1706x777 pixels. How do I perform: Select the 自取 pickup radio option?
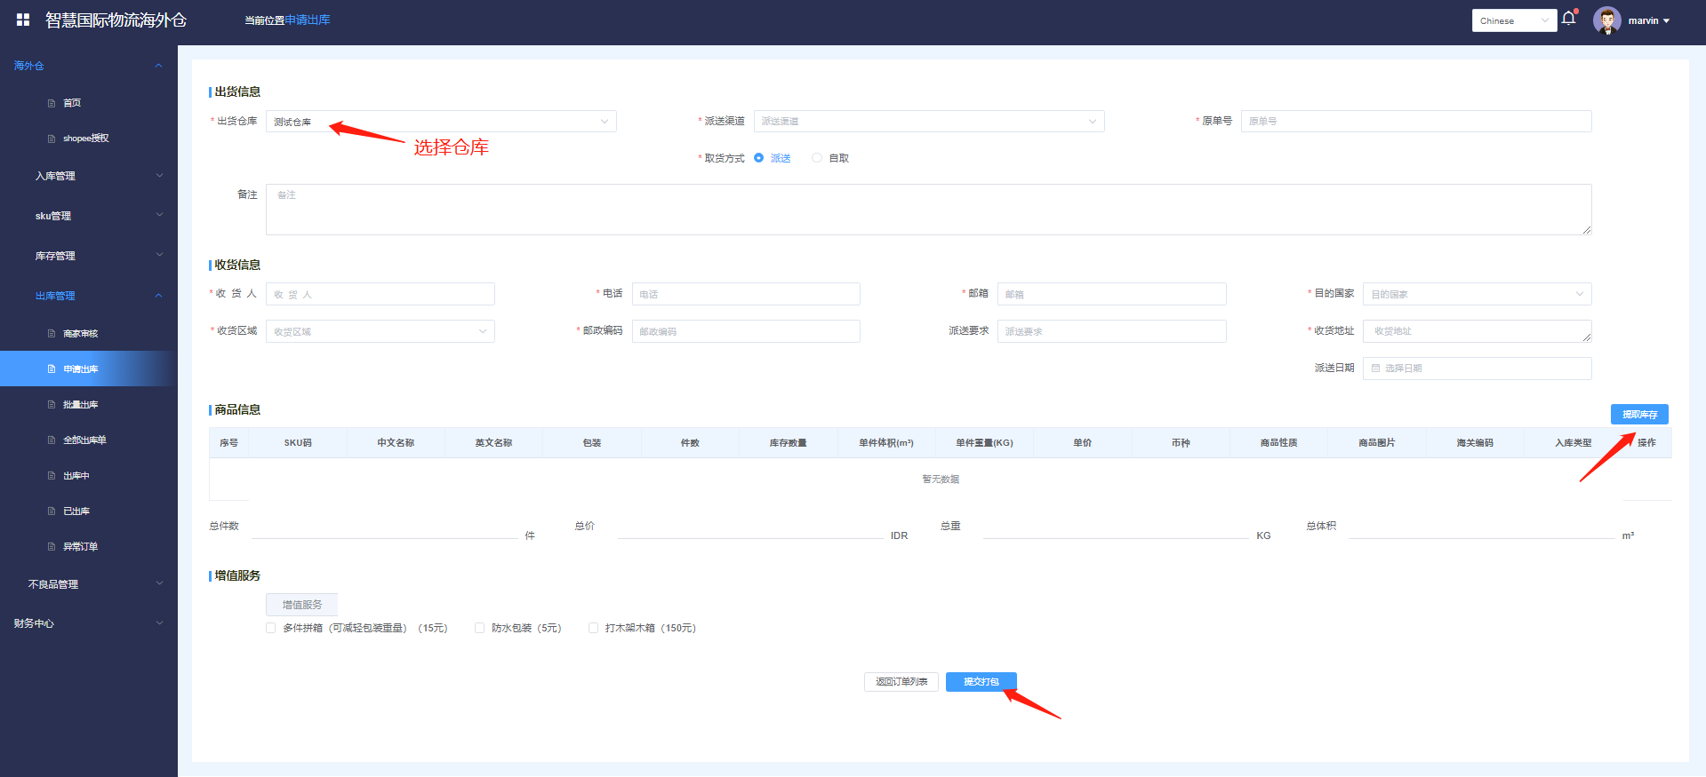click(x=816, y=158)
